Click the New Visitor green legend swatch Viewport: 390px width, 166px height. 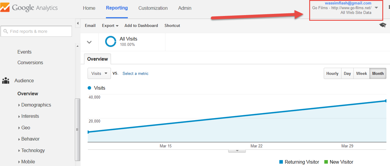point(326,162)
